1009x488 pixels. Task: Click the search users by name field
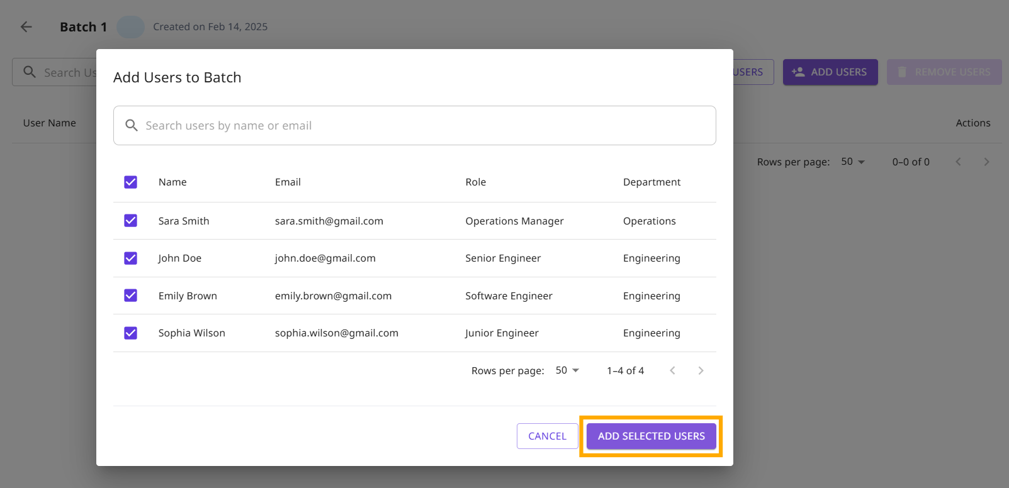point(422,126)
